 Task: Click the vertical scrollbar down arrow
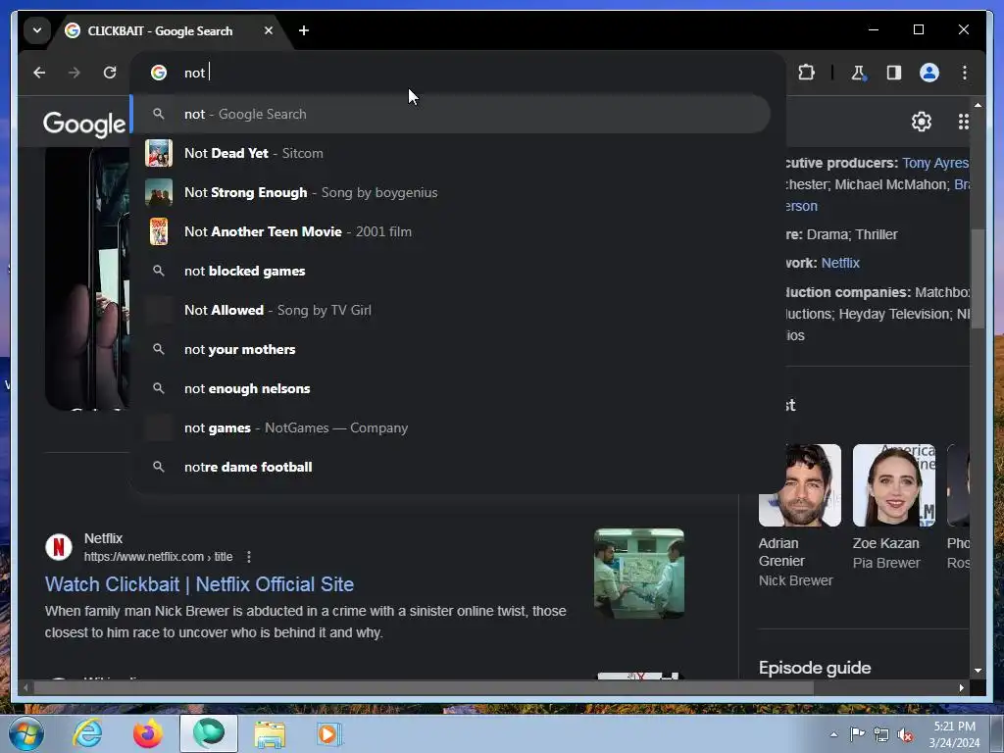click(x=978, y=671)
